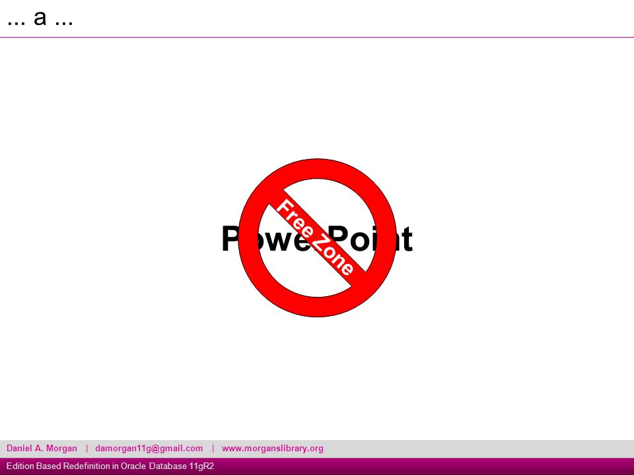Click the 'Free Zone' diagonal banner text
Image resolution: width=634 pixels, height=475 pixels.
(x=315, y=237)
